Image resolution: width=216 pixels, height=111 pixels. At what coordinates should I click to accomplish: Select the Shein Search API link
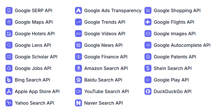point(173,68)
